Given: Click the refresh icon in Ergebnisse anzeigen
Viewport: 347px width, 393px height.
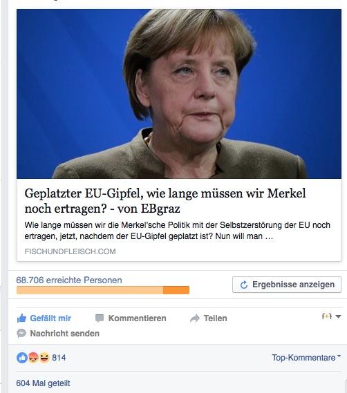Looking at the screenshot, I should [x=244, y=285].
